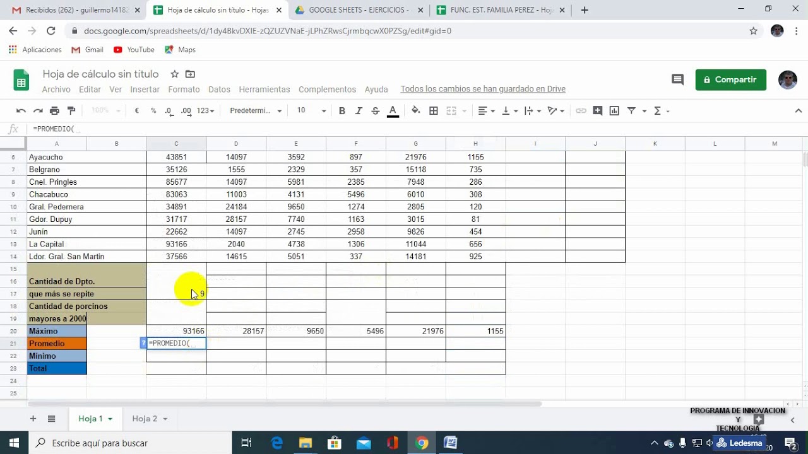Click the Windows Start button
The image size is (808, 454).
pyautogui.click(x=14, y=443)
